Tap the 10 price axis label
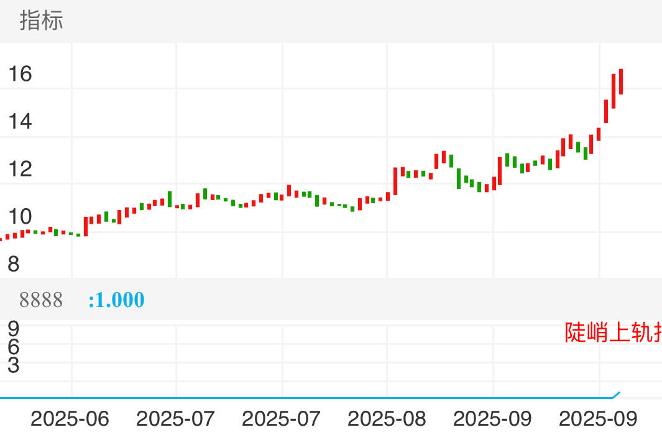The width and height of the screenshot is (662, 440). tap(20, 217)
